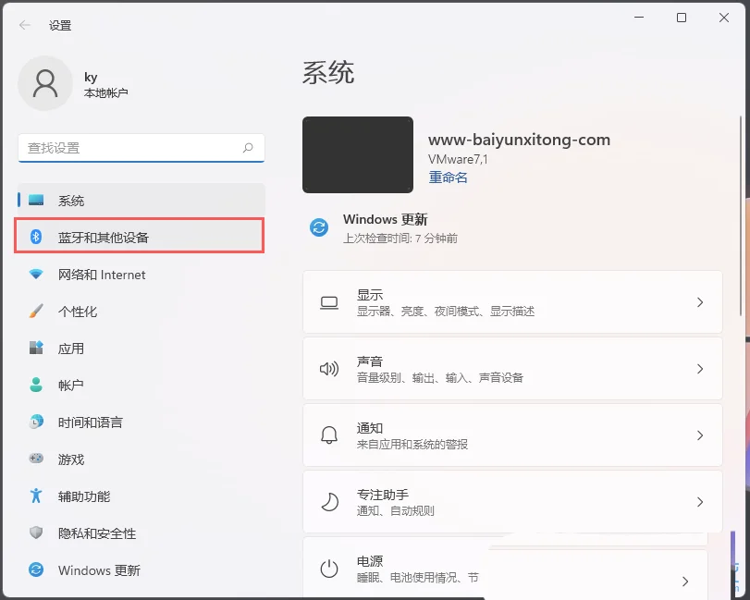Screen dimensions: 750x600
Task: Click the power icon on 电源 card
Action: [329, 569]
